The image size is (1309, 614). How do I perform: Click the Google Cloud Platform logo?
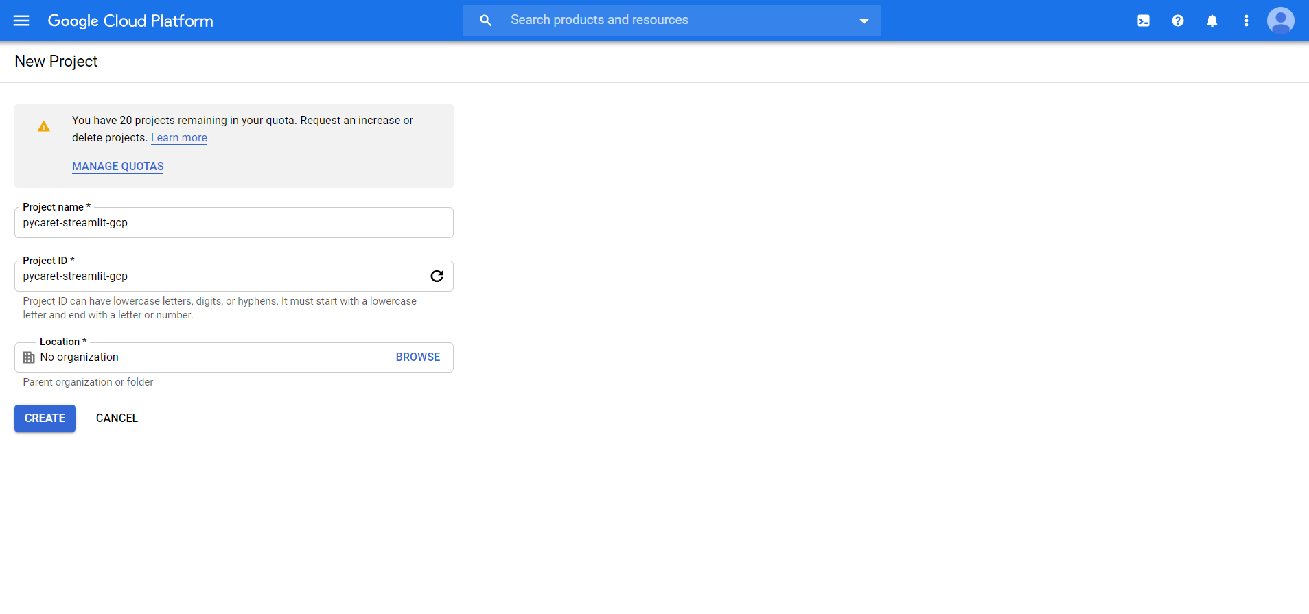[130, 21]
